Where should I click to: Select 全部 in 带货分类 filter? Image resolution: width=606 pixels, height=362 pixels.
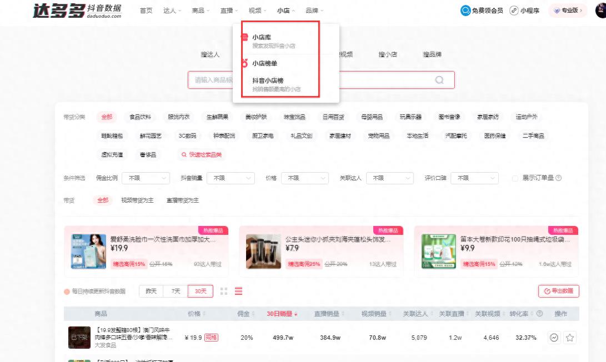[x=107, y=117]
